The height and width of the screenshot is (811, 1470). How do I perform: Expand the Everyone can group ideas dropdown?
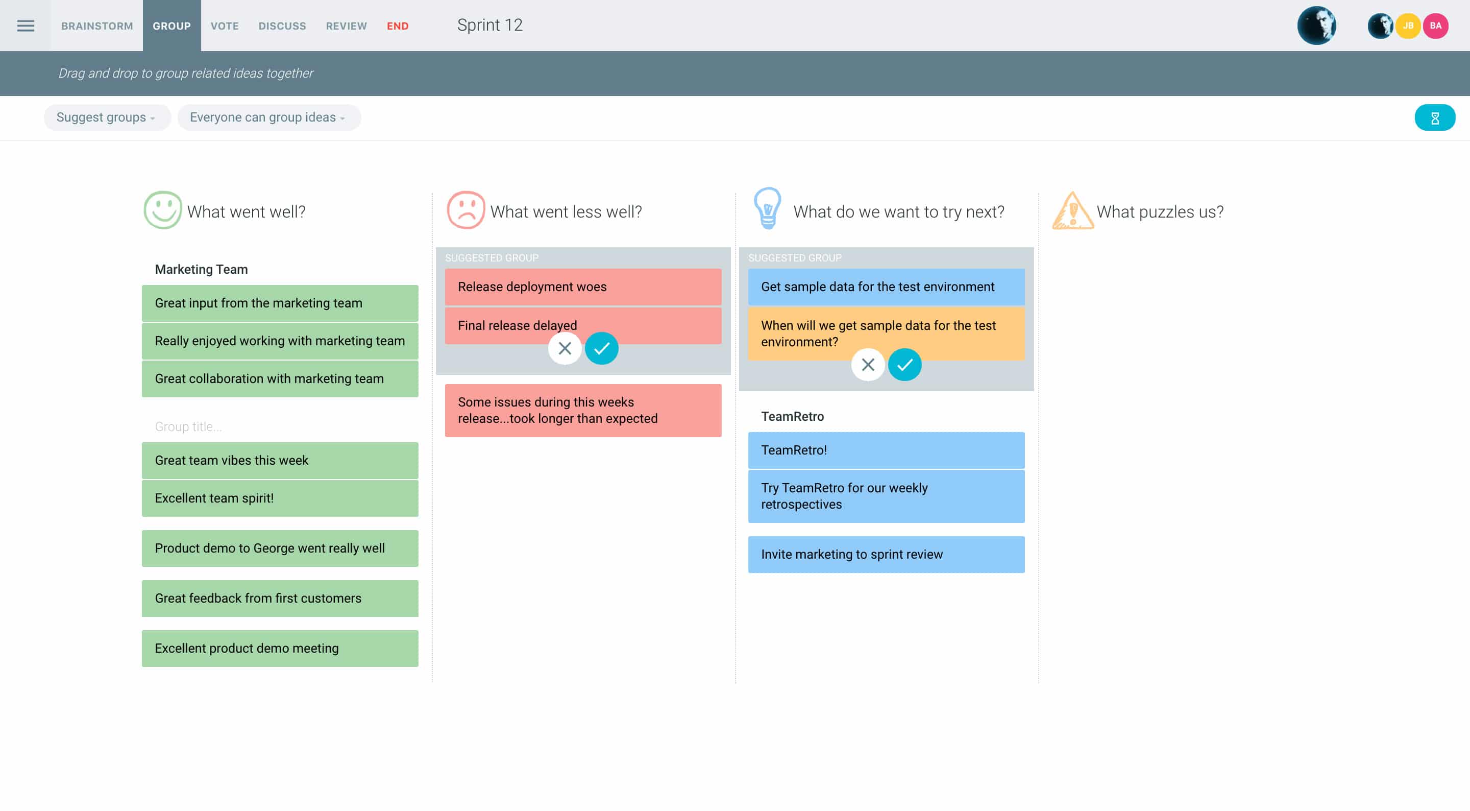point(268,117)
